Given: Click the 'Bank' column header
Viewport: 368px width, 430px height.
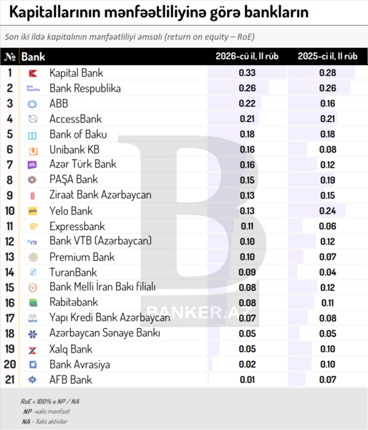Looking at the screenshot, I should pos(33,57).
